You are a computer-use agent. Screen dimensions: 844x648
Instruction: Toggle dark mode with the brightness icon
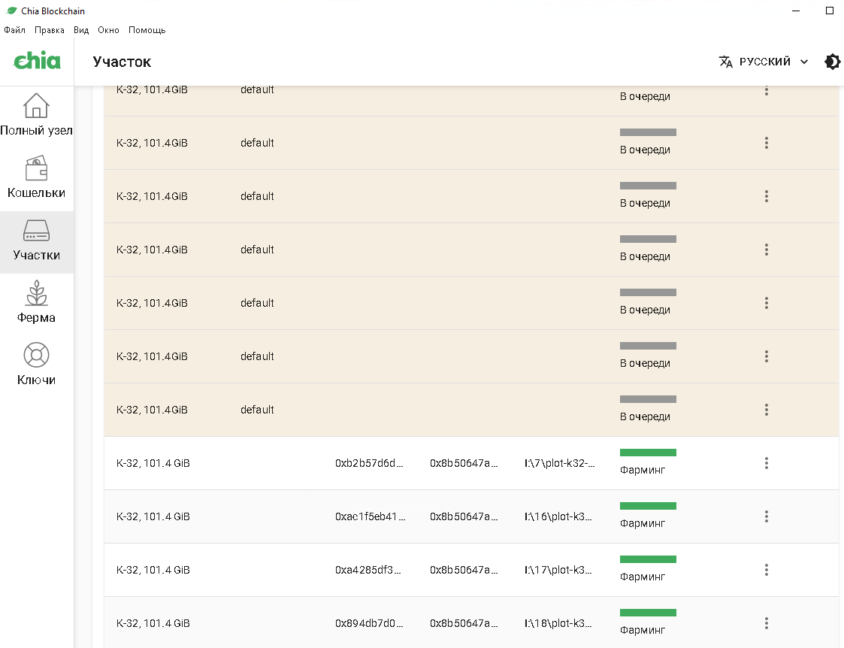pyautogui.click(x=832, y=62)
